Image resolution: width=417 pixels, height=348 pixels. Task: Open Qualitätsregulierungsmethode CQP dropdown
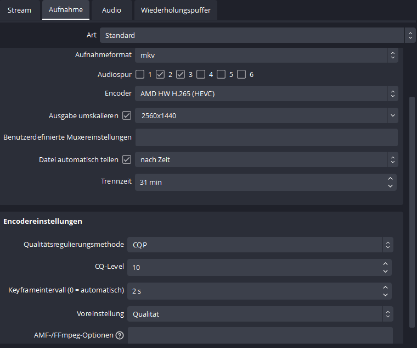click(260, 245)
